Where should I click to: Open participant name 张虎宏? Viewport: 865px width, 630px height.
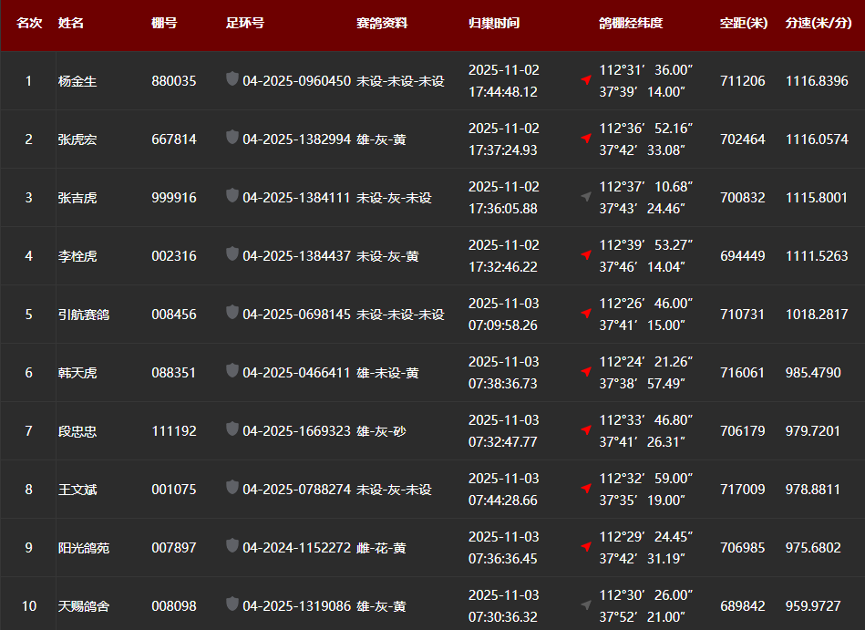[x=77, y=139]
